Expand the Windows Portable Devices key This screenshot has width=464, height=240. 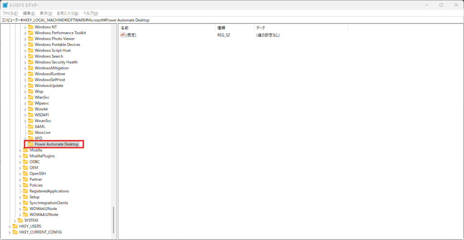25,44
